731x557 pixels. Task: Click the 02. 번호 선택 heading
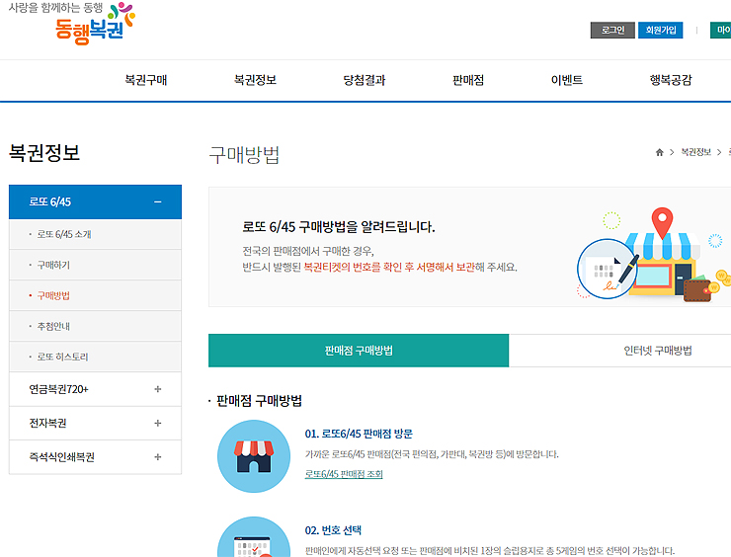[x=333, y=530]
